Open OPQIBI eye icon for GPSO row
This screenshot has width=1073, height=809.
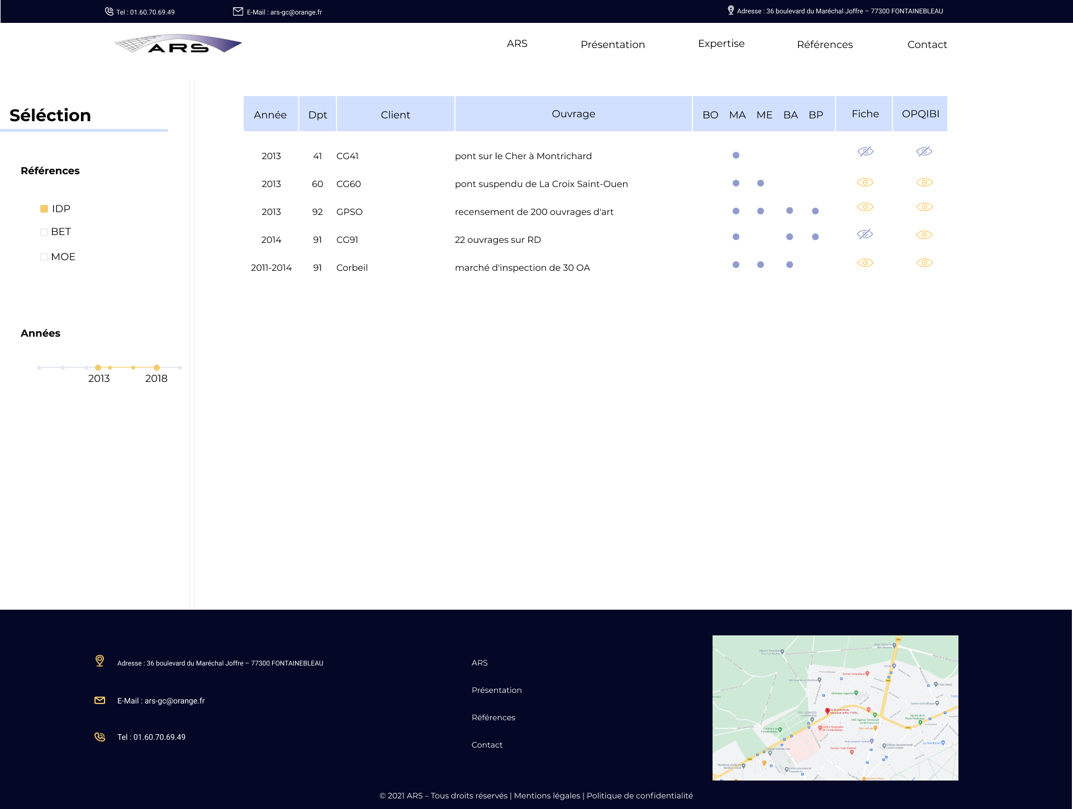[924, 207]
